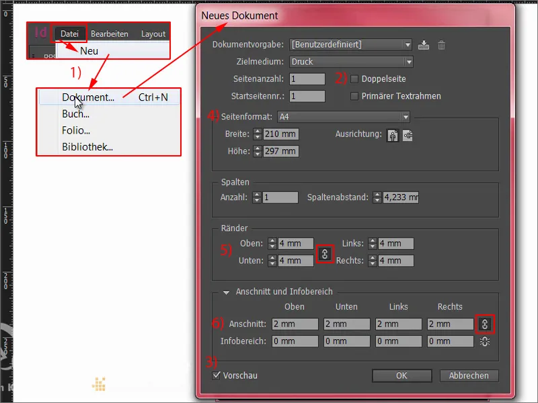
Task: Open the Datei menu
Action: pos(70,34)
